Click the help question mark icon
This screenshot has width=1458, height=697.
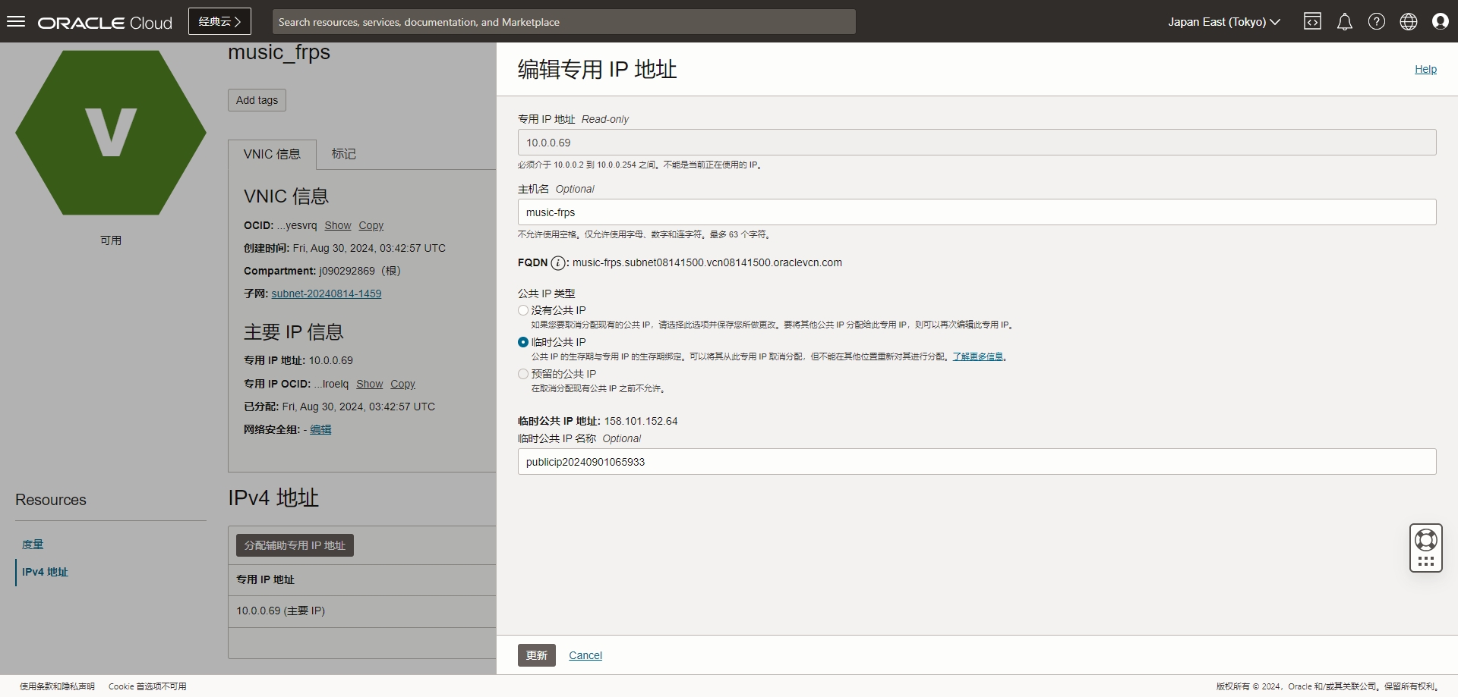[1376, 21]
